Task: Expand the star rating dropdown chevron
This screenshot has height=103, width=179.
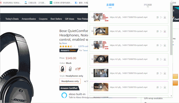Action: (75, 46)
